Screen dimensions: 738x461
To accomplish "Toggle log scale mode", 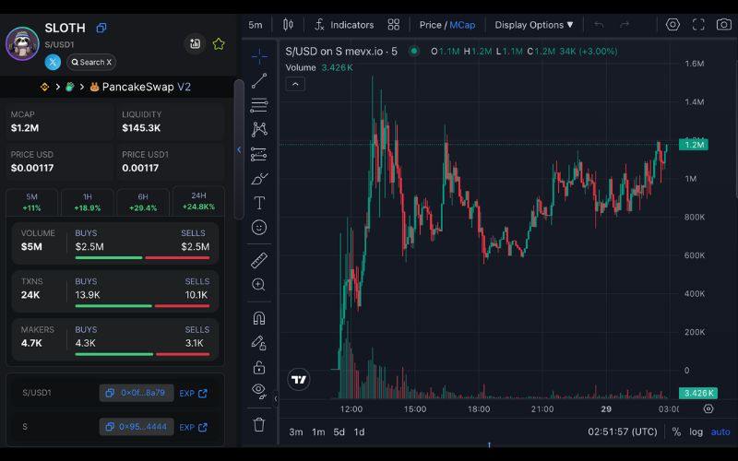I will coord(696,431).
